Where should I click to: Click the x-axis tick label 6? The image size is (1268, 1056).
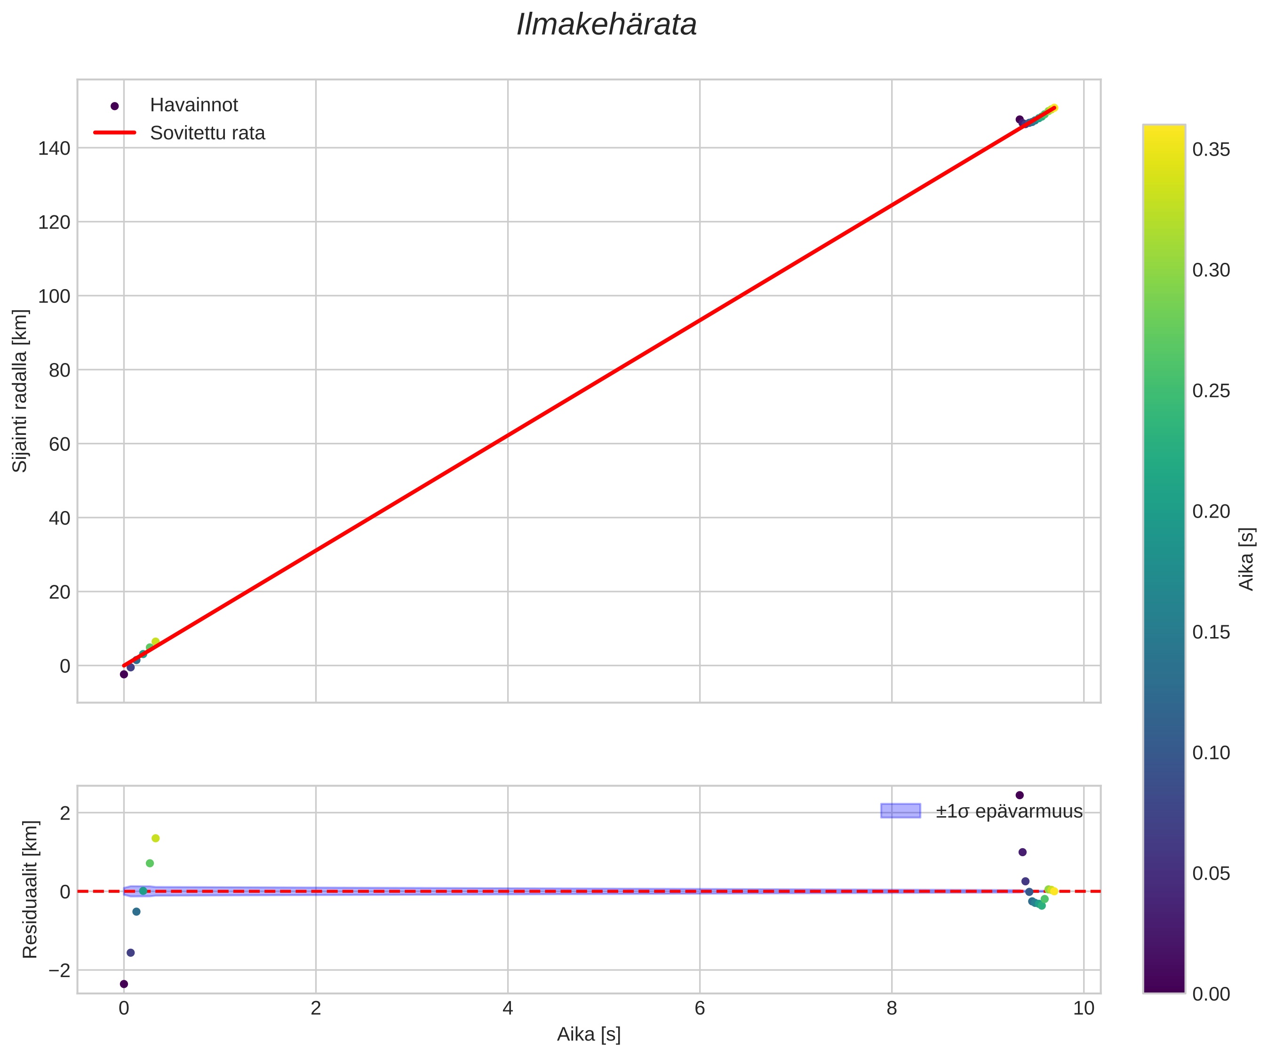click(x=700, y=1009)
